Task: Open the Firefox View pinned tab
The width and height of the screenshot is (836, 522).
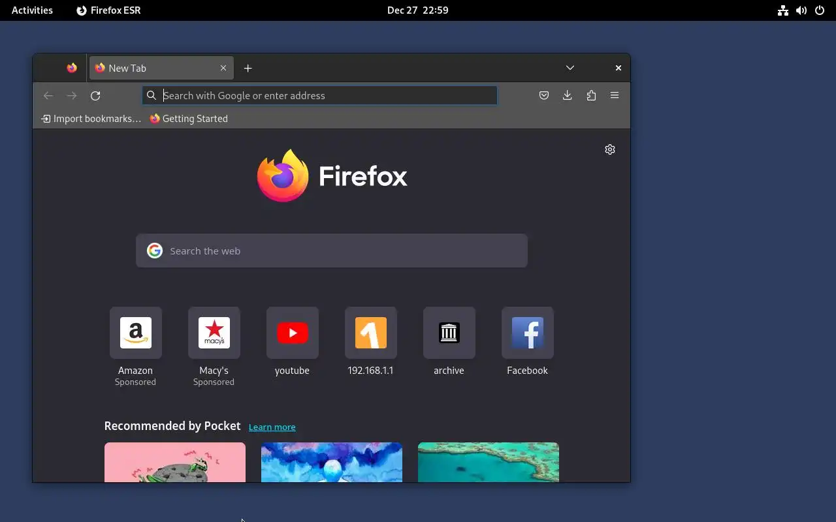Action: (x=72, y=68)
